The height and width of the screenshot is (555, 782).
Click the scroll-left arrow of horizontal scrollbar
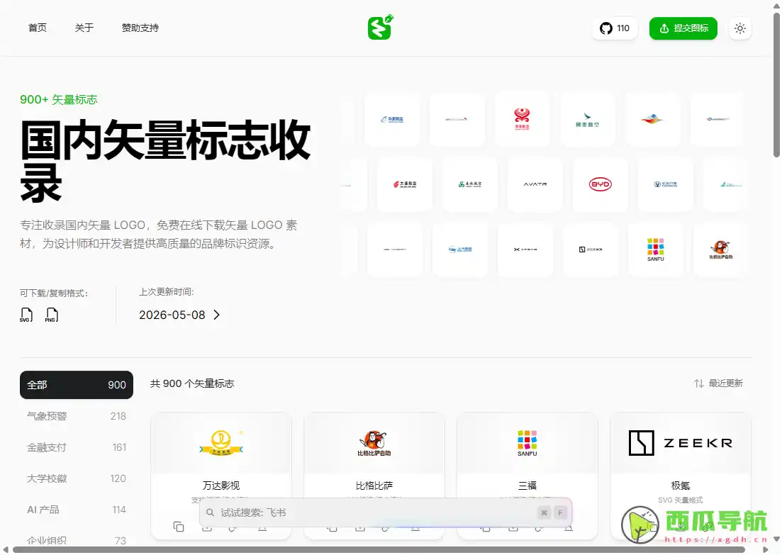[x=6, y=549]
